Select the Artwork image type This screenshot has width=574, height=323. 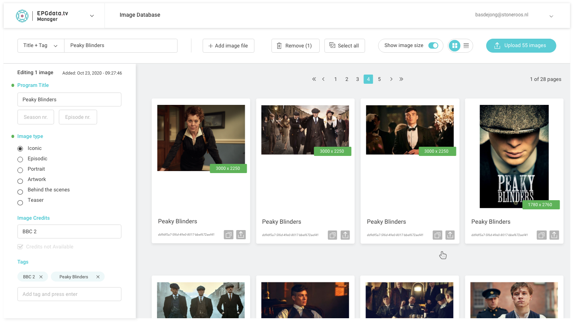[20, 181]
